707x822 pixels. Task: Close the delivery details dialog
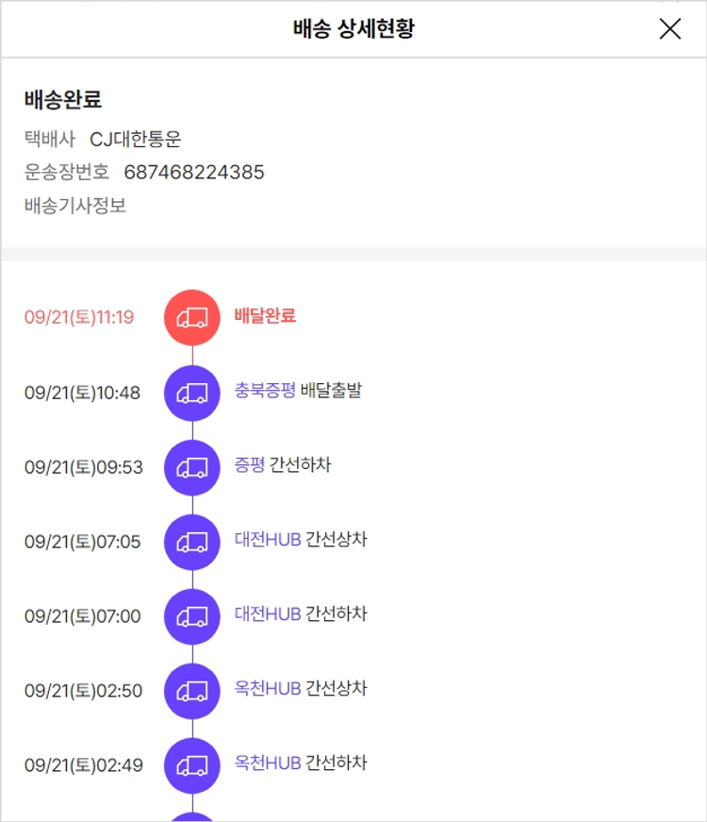click(x=669, y=29)
